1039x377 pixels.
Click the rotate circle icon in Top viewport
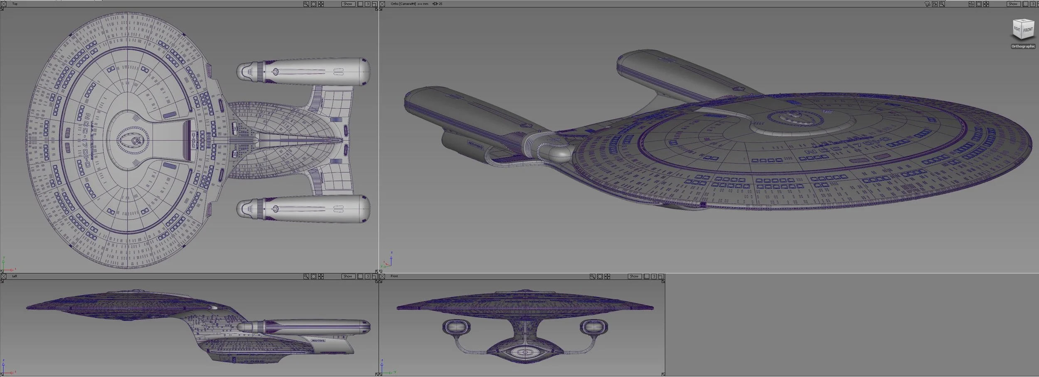coord(313,4)
